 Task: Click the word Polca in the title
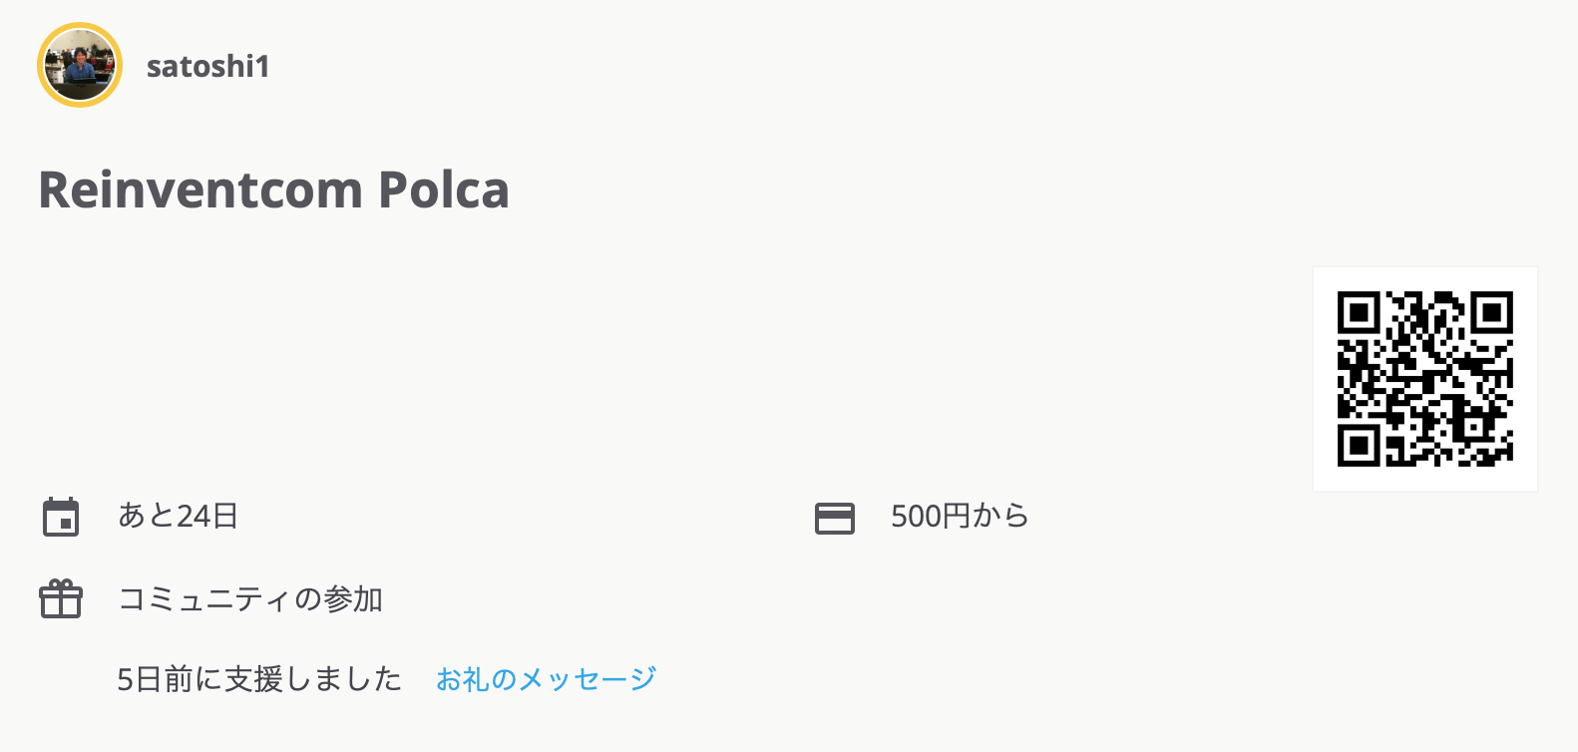[443, 189]
